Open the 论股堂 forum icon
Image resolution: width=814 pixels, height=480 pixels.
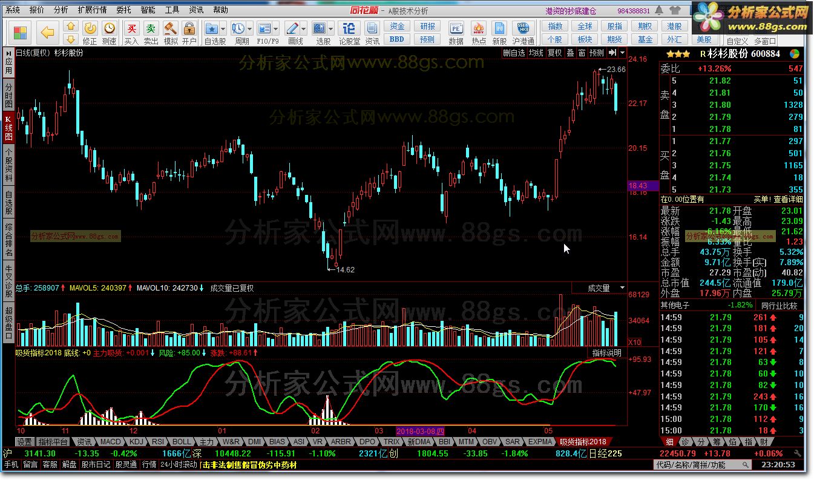(x=349, y=28)
